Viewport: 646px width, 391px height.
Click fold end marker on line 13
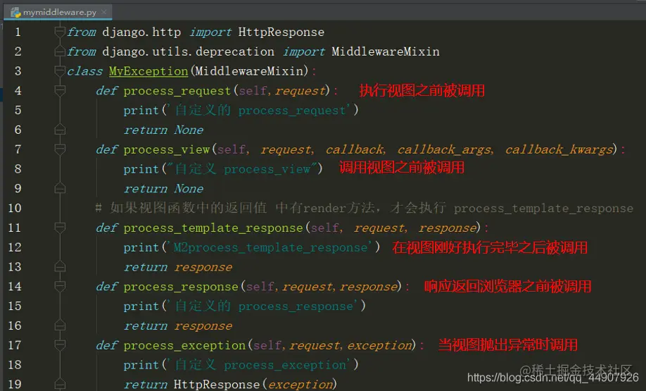click(x=60, y=267)
